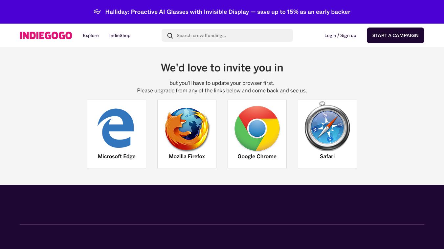The image size is (444, 249).
Task: Focus the Search crowdfunding field
Action: [x=227, y=35]
